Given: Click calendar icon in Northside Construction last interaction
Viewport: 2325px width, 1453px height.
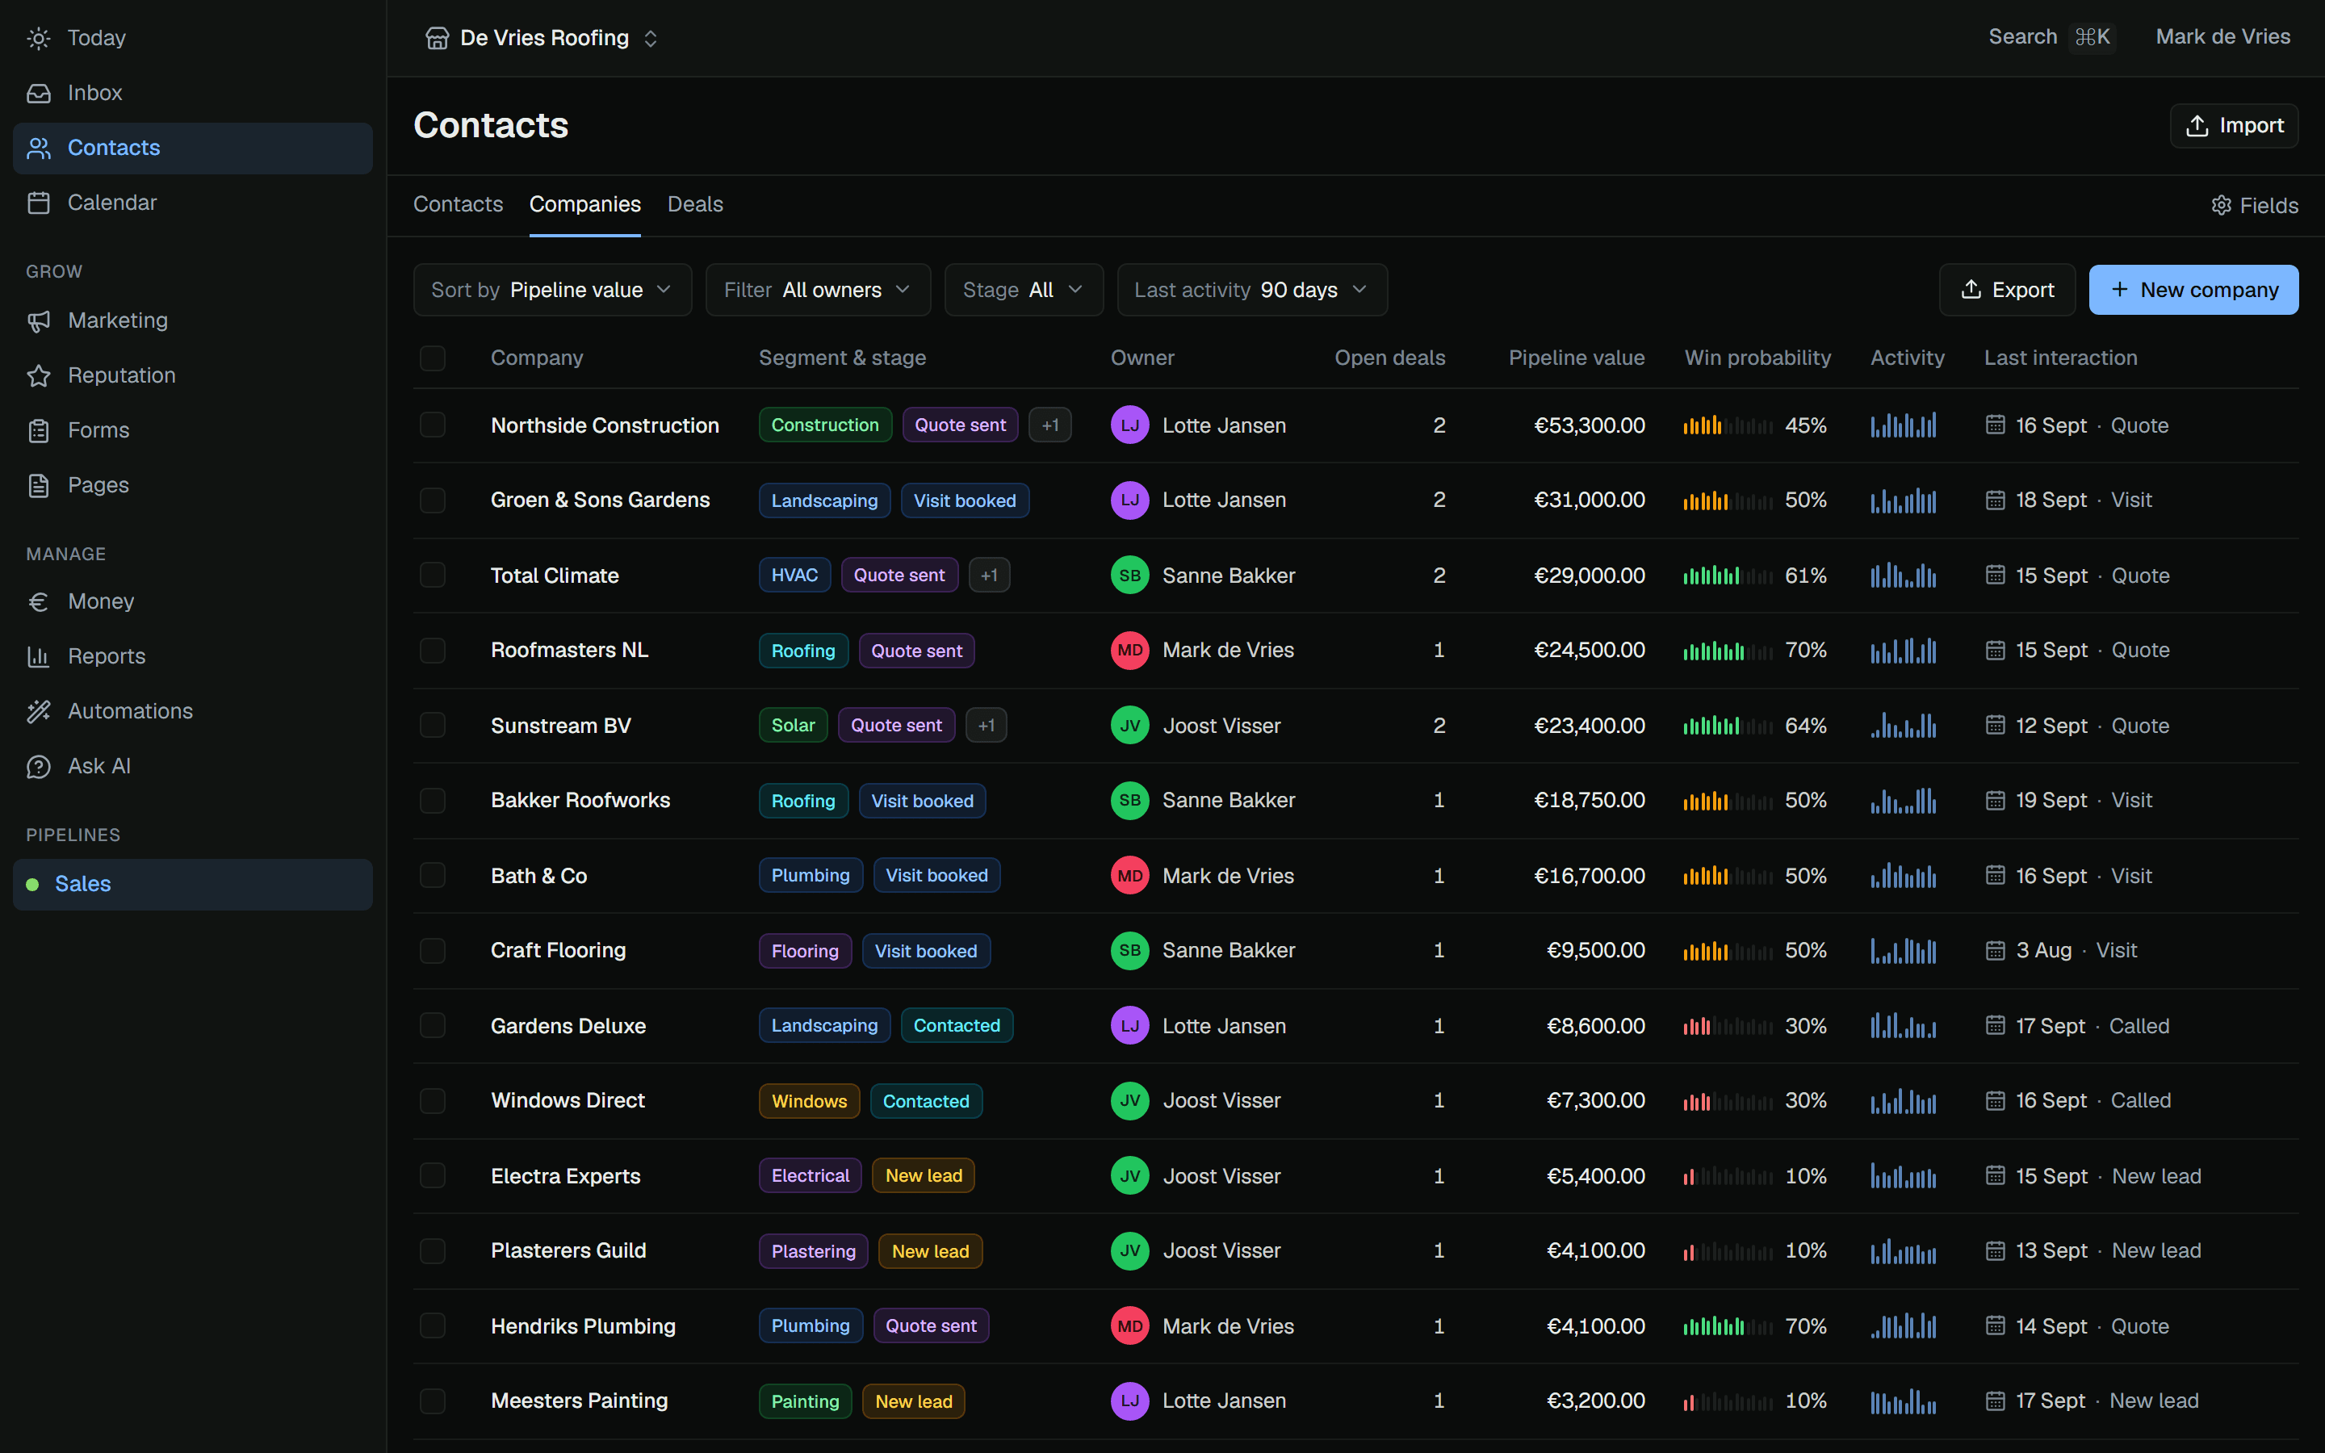Looking at the screenshot, I should 1996,425.
